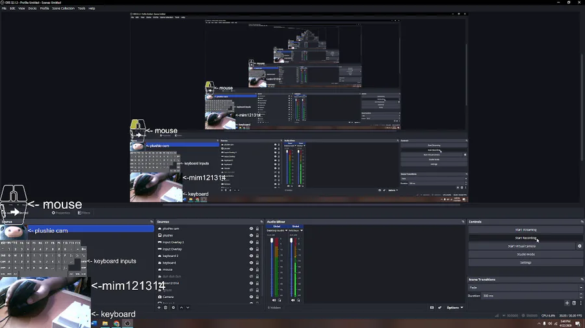
Task: Add a scene transition with plus icon
Action: (x=567, y=303)
